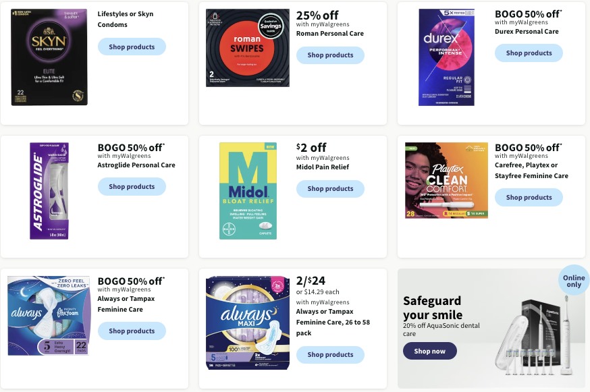This screenshot has height=392, width=590.
Task: Click the 25% off Roman Swipes offer heading
Action: tap(318, 15)
